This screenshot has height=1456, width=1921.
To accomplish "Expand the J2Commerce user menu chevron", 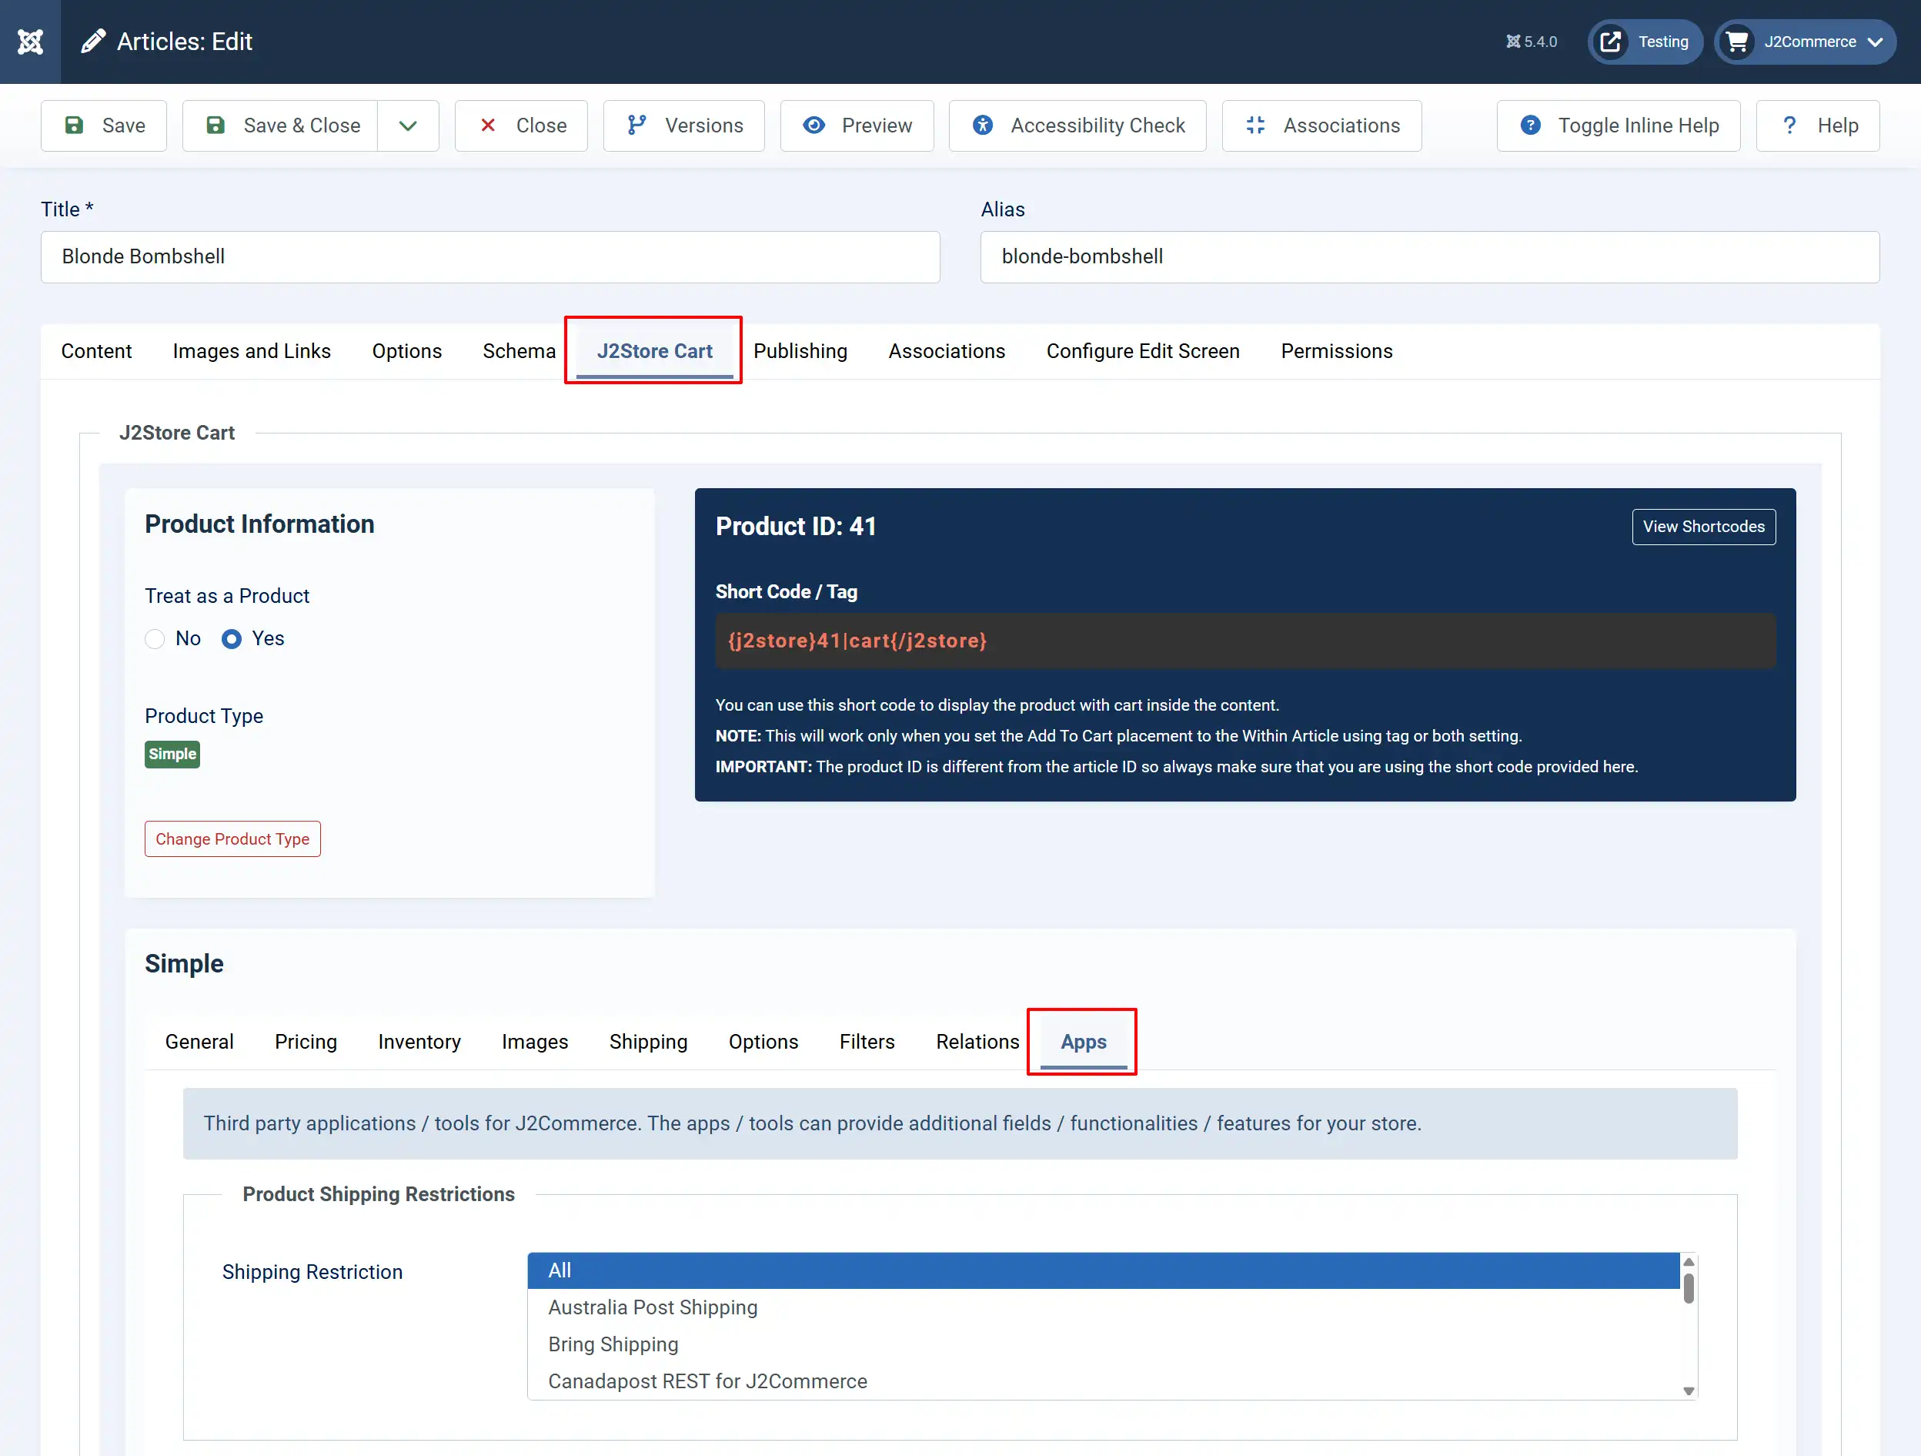I will 1876,42.
